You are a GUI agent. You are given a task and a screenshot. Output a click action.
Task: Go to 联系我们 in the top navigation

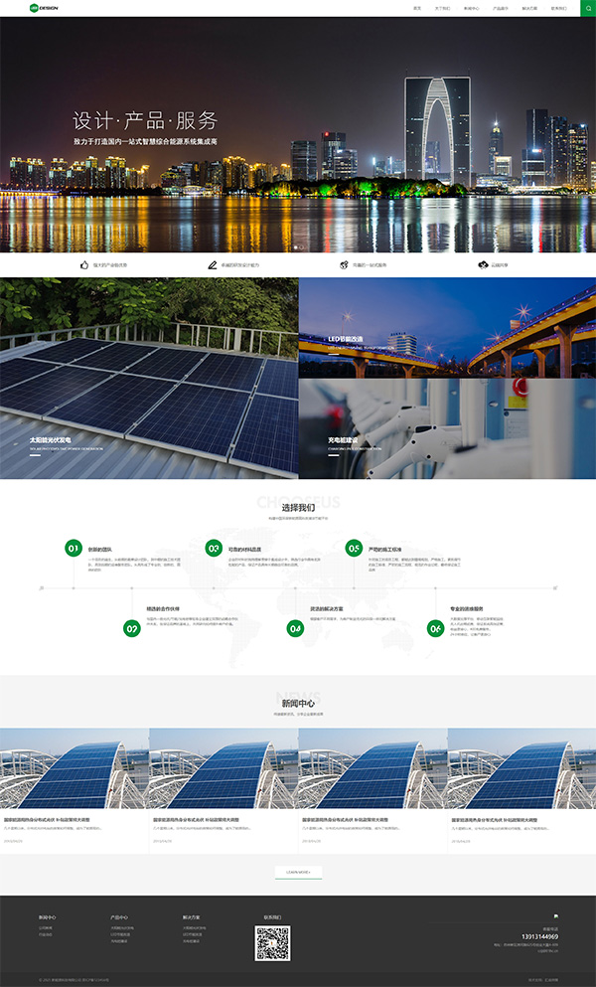point(560,8)
